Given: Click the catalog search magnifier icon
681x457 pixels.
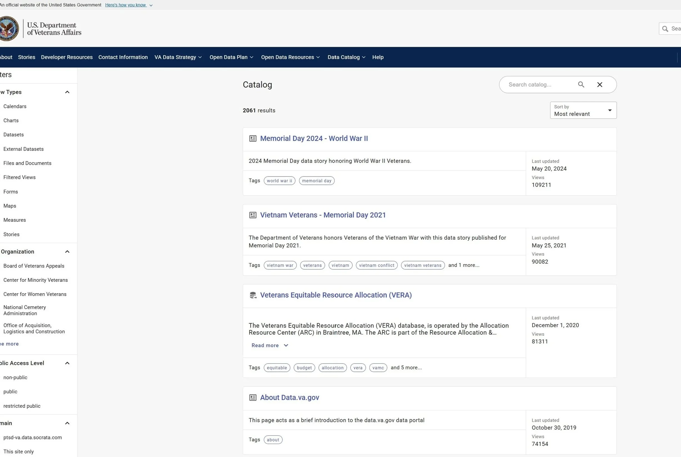Looking at the screenshot, I should click(x=581, y=85).
